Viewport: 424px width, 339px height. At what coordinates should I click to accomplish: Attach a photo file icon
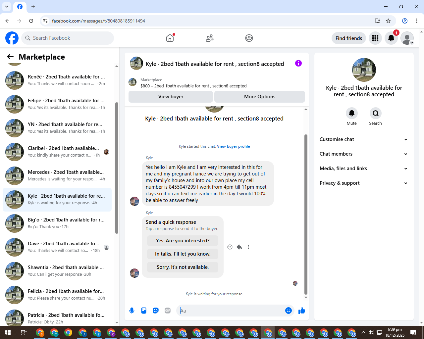click(x=144, y=311)
